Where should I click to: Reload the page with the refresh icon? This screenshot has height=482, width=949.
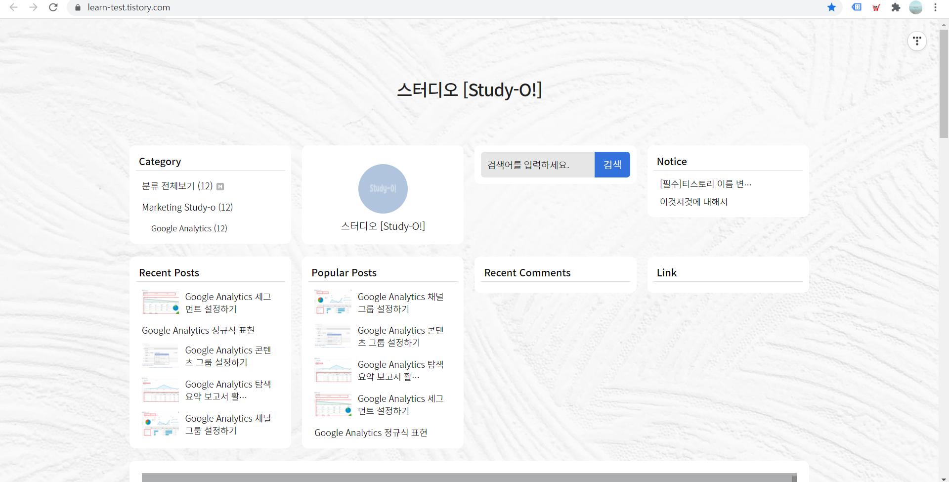53,7
